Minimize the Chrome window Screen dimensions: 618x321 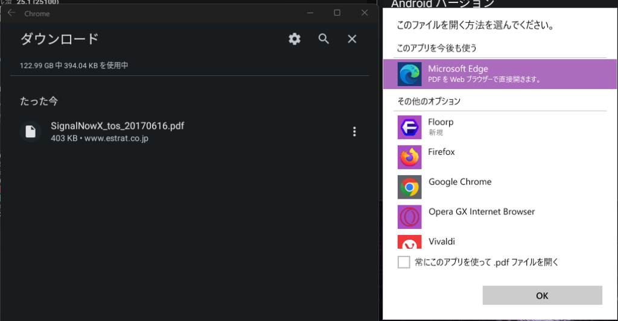click(310, 13)
